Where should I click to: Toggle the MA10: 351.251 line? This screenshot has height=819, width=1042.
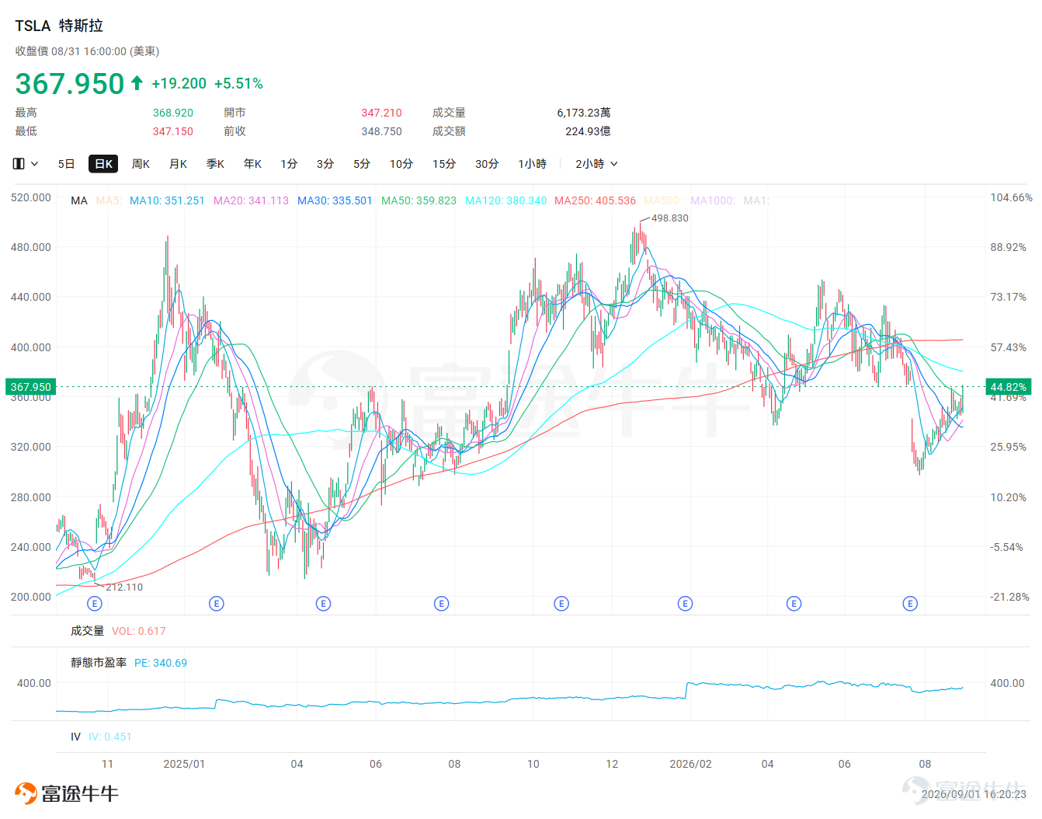click(167, 200)
